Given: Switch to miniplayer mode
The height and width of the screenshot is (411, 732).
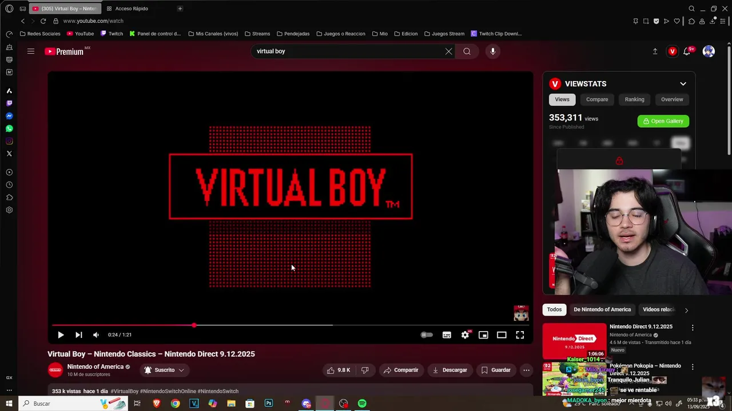Looking at the screenshot, I should click(x=483, y=335).
